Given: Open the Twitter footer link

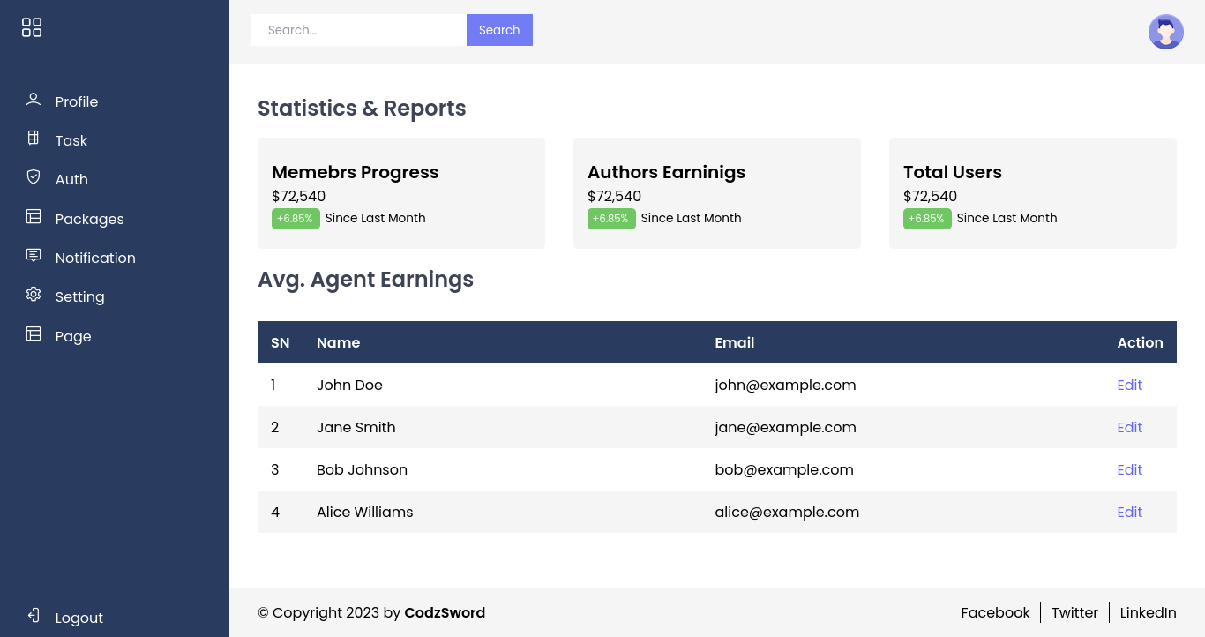Looking at the screenshot, I should tap(1074, 612).
